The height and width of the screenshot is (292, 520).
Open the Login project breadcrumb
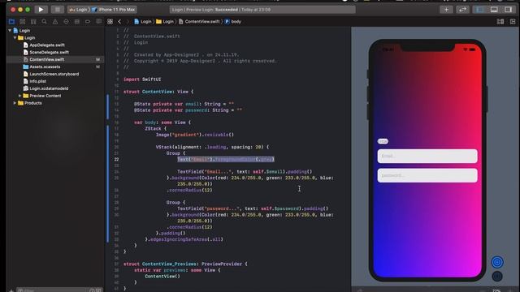point(143,22)
